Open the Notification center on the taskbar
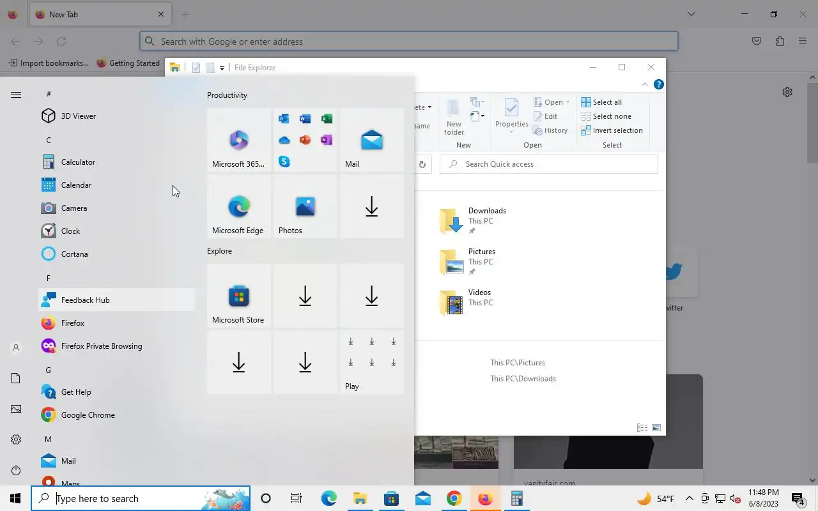Image resolution: width=818 pixels, height=511 pixels. pos(798,499)
